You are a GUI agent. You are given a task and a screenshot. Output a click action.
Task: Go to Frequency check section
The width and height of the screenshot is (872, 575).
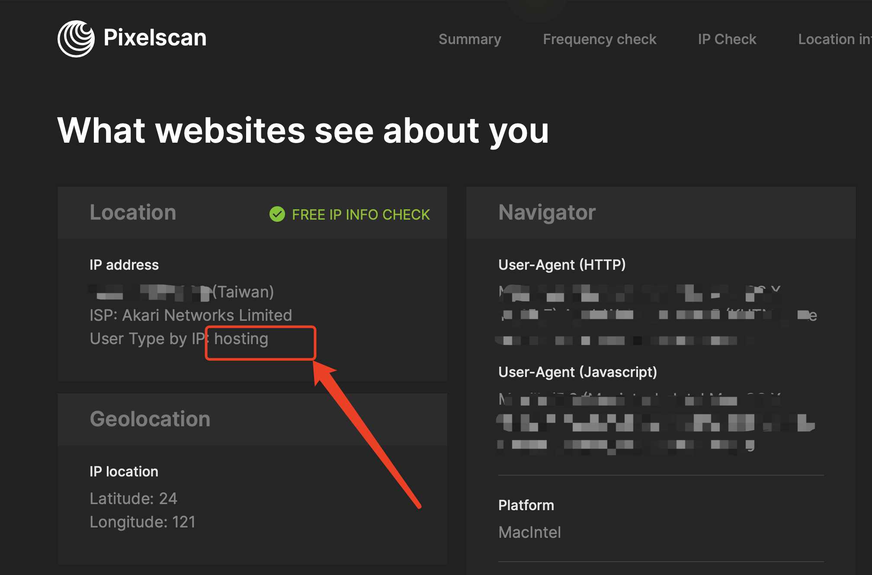pyautogui.click(x=599, y=39)
